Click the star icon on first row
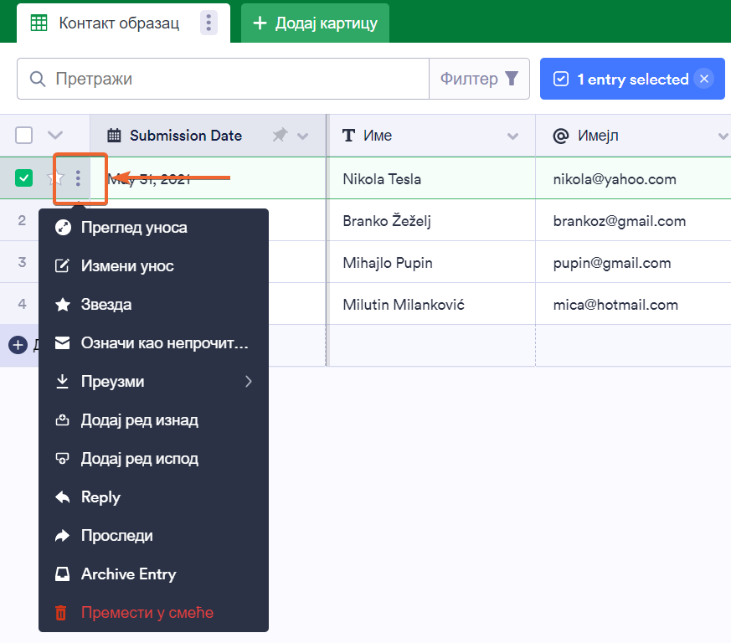This screenshot has height=643, width=731. pos(56,178)
